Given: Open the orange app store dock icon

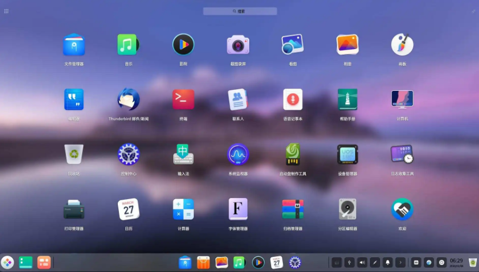Looking at the screenshot, I should click(x=203, y=263).
